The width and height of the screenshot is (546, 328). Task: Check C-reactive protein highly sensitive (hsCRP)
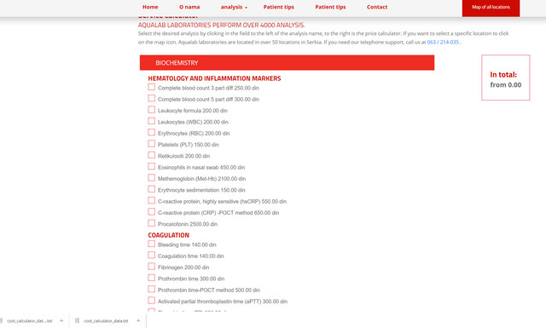(x=152, y=200)
